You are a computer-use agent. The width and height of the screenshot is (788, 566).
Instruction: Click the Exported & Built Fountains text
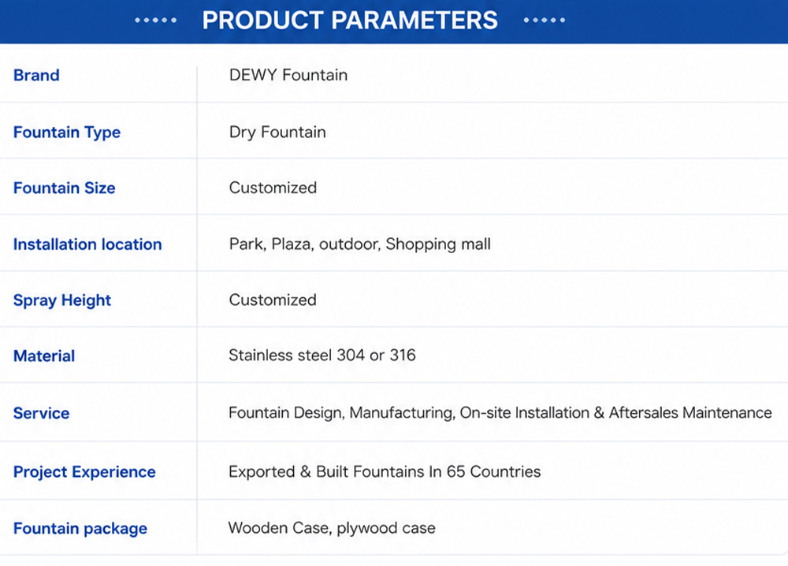pos(385,471)
